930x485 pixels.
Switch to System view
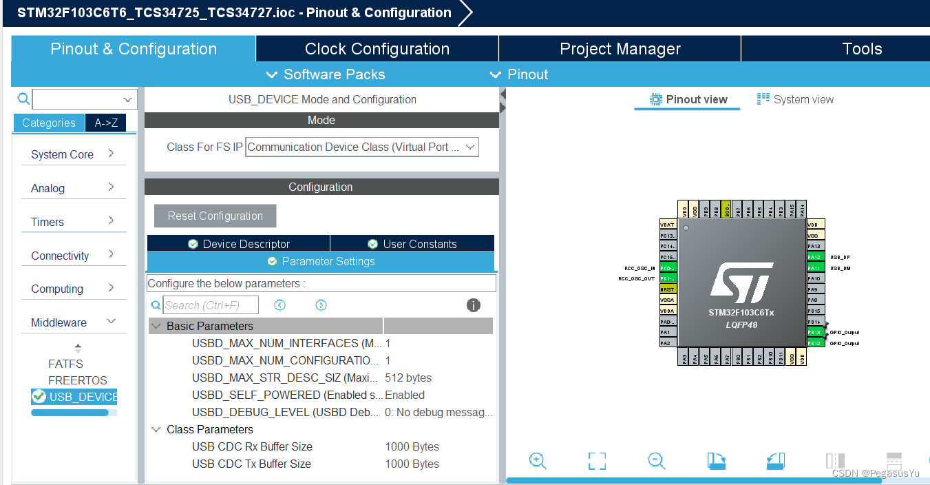[x=796, y=99]
